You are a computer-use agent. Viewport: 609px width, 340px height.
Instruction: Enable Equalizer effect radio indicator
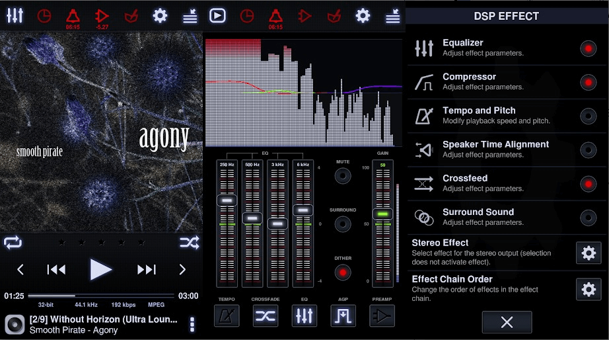pos(588,49)
